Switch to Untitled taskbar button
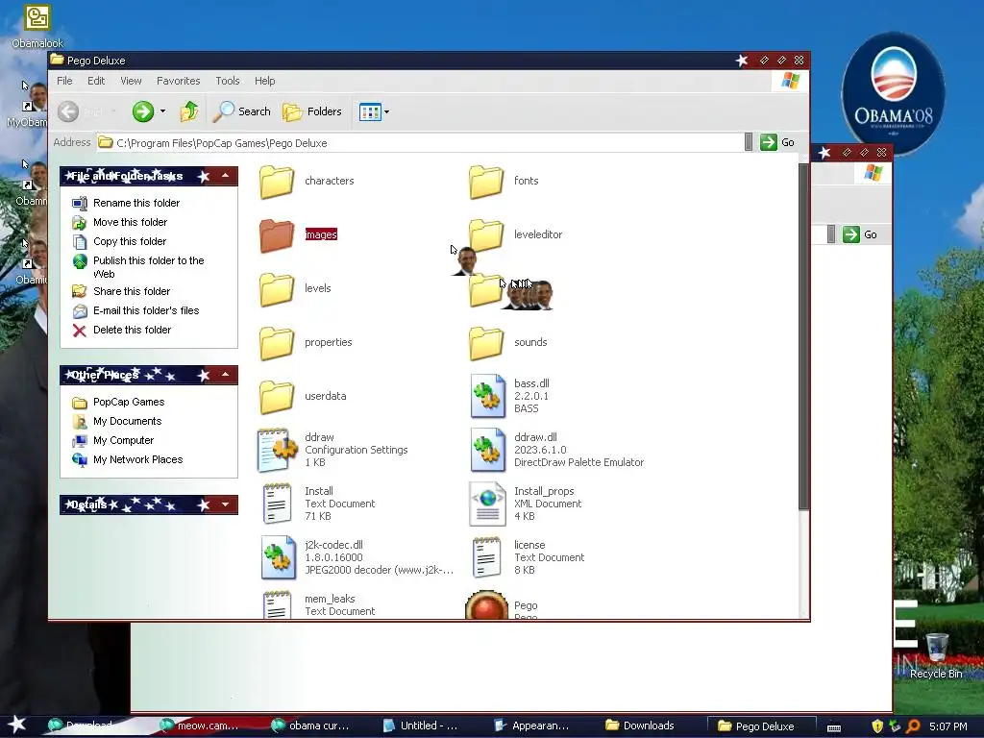Viewport: 984px width, 738px height. click(421, 726)
